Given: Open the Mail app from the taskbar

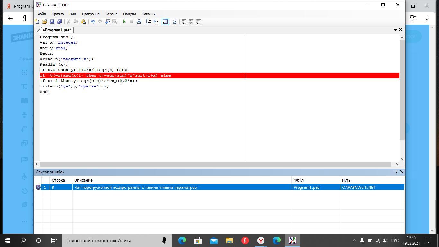Looking at the screenshot, I should (x=213, y=240).
